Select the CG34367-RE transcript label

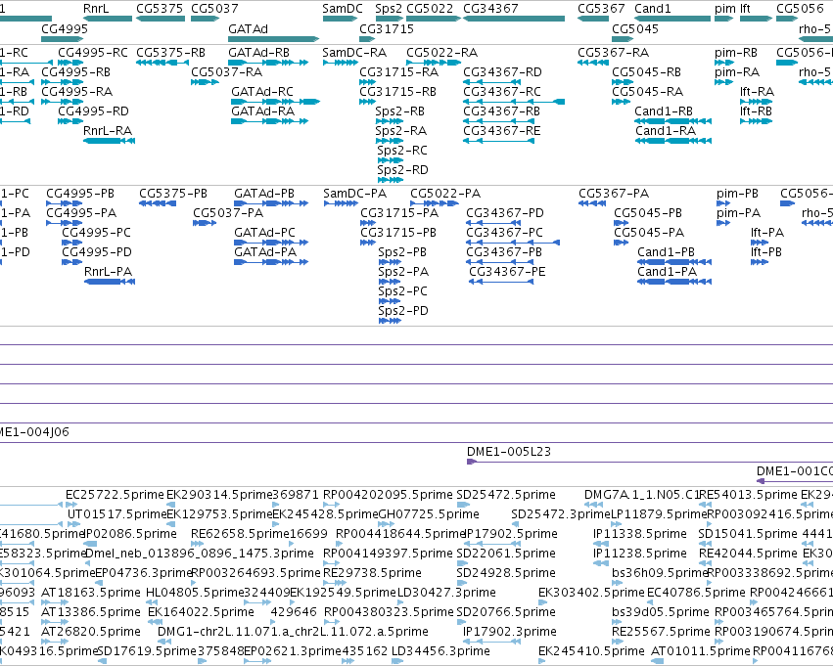[x=501, y=131]
